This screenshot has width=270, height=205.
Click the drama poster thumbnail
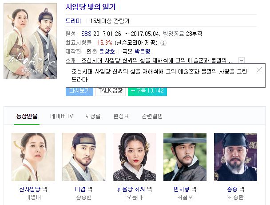click(30, 41)
